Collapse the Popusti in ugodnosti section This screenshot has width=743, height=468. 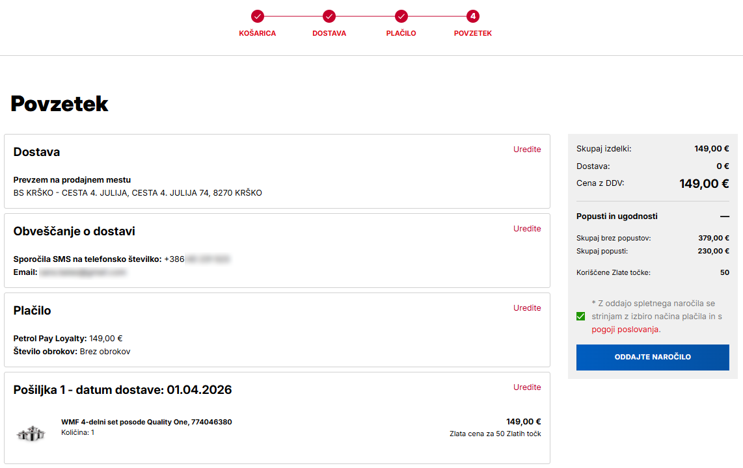coord(724,216)
